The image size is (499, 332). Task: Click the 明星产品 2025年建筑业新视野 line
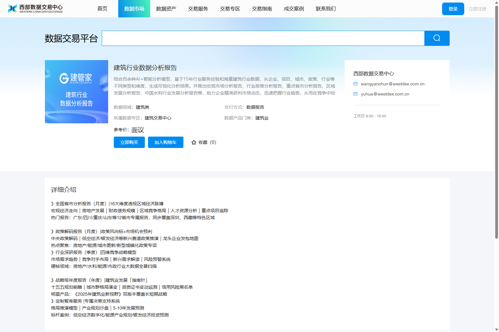click(x=109, y=294)
